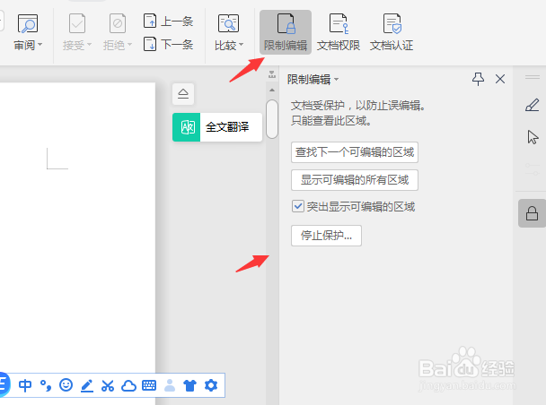Click the small split-view icon above the scrollbar
This screenshot has width=546, height=405.
click(x=272, y=74)
